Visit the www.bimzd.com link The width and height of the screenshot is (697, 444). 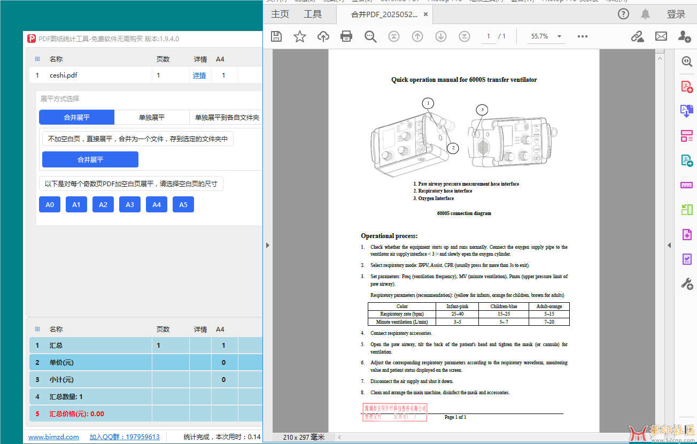pyautogui.click(x=53, y=437)
